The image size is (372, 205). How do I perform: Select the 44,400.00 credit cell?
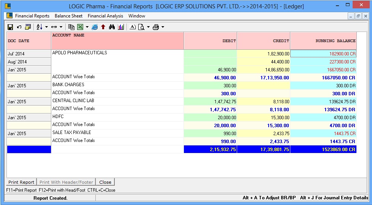tap(263, 62)
